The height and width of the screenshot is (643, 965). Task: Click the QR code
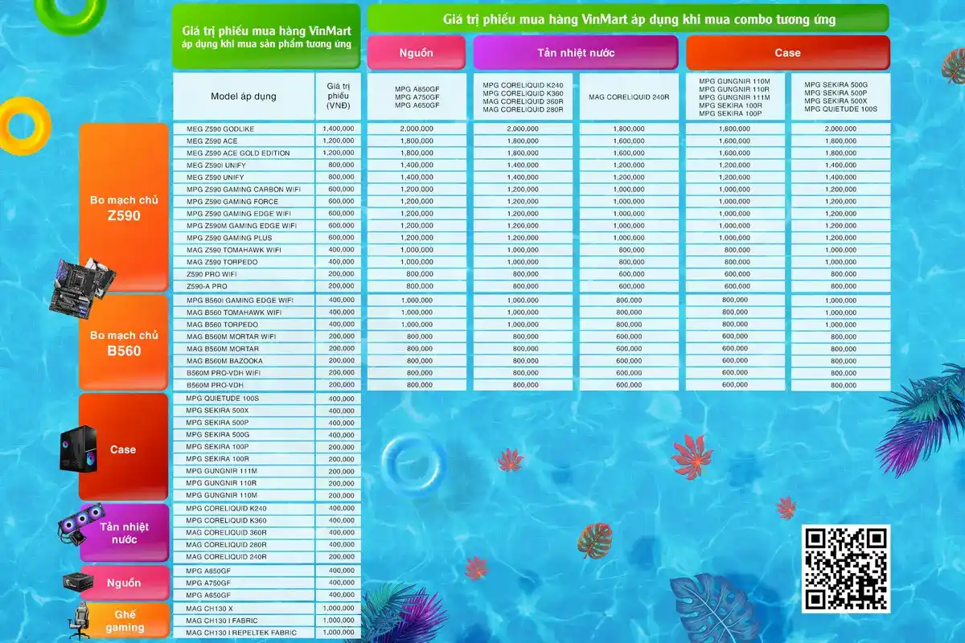845,568
